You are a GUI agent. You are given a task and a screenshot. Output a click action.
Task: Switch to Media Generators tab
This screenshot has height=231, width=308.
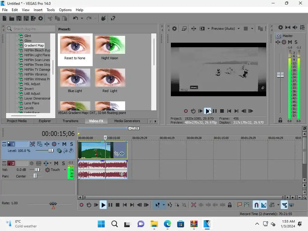[x=127, y=121]
